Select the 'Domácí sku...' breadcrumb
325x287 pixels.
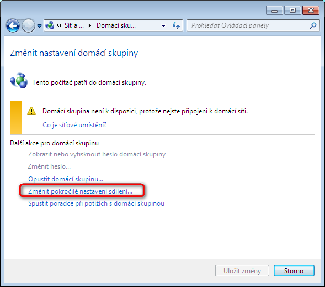(116, 25)
